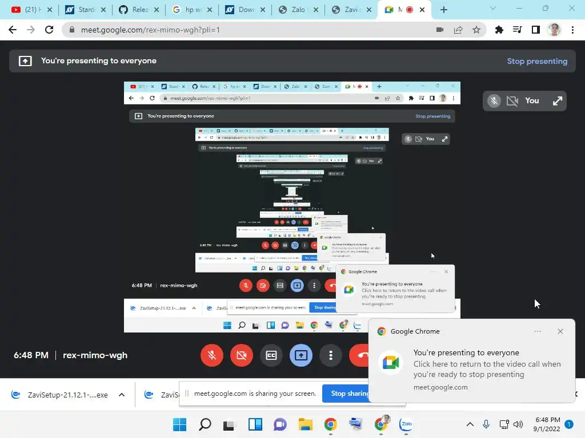Expand the ZaviSetup-21.12.1 download chevron

click(122, 395)
